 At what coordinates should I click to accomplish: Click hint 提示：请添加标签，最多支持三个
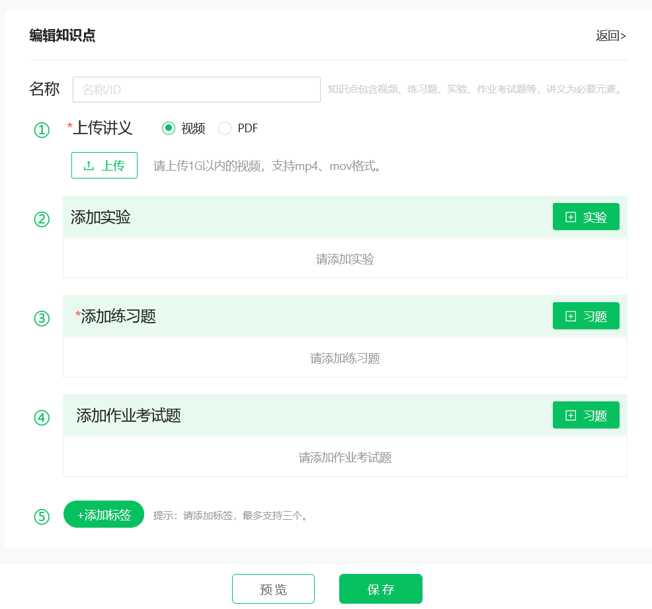click(230, 516)
